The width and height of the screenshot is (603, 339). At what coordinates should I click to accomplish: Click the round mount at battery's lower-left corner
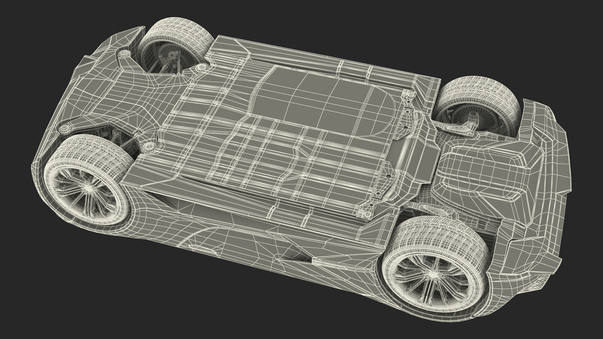(149, 147)
